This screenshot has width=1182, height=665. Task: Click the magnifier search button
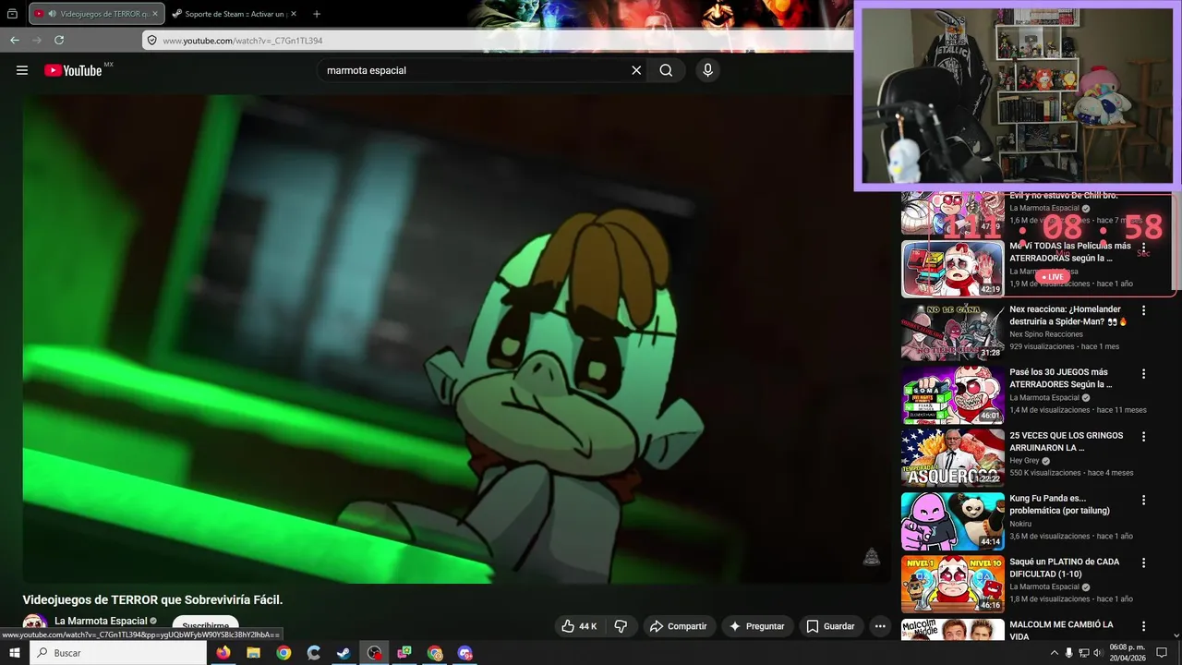(666, 70)
